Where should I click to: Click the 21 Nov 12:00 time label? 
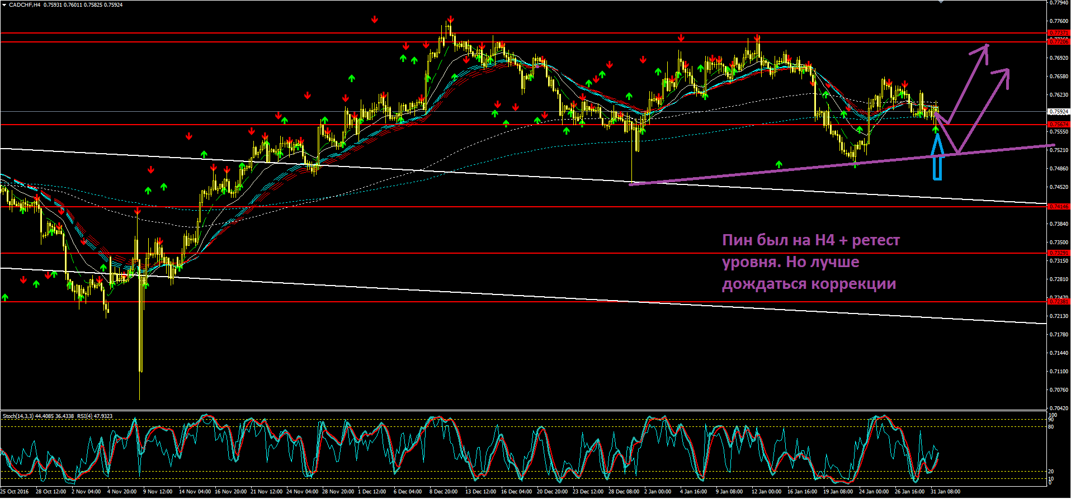pyautogui.click(x=266, y=492)
